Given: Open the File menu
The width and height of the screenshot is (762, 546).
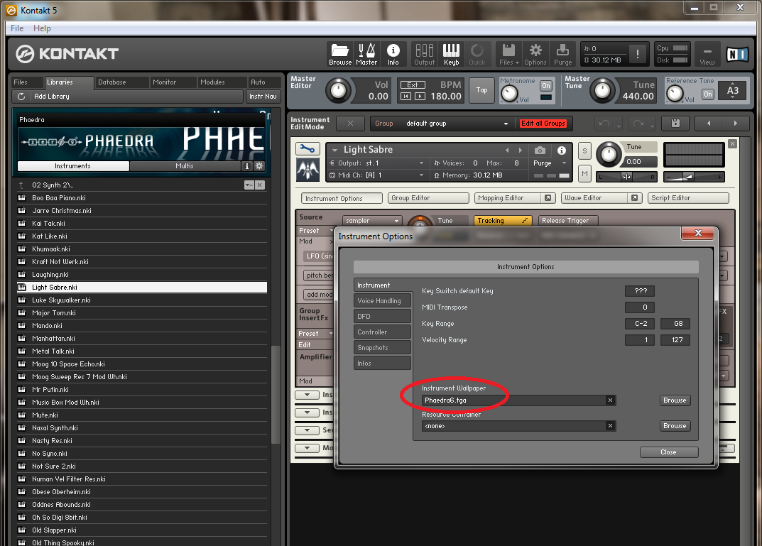Looking at the screenshot, I should click(x=17, y=28).
